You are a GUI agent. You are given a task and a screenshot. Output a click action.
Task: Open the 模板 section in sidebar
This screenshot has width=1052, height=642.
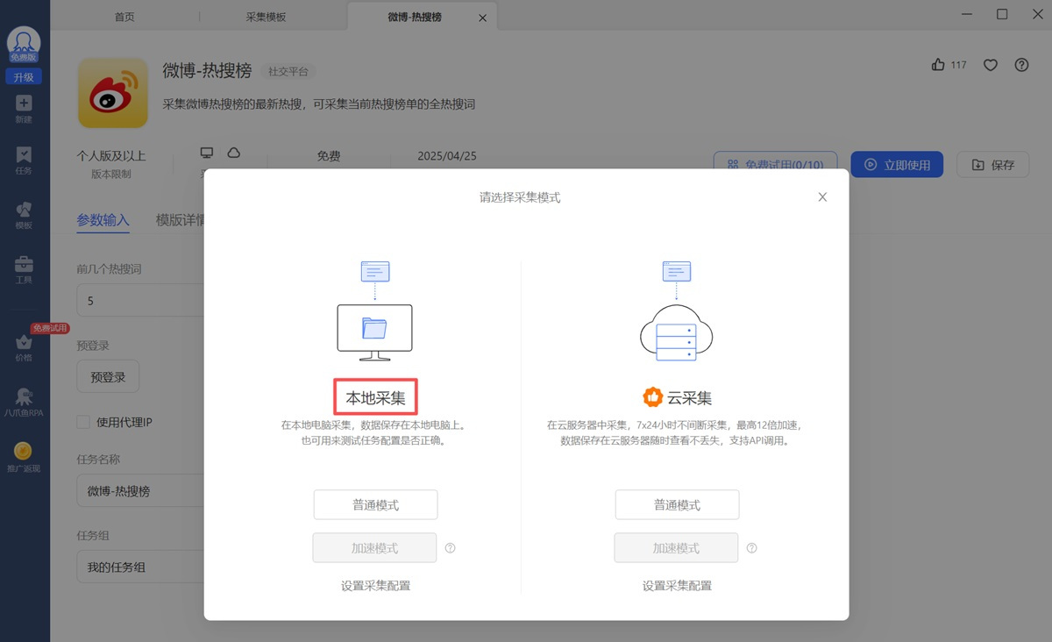(x=24, y=212)
